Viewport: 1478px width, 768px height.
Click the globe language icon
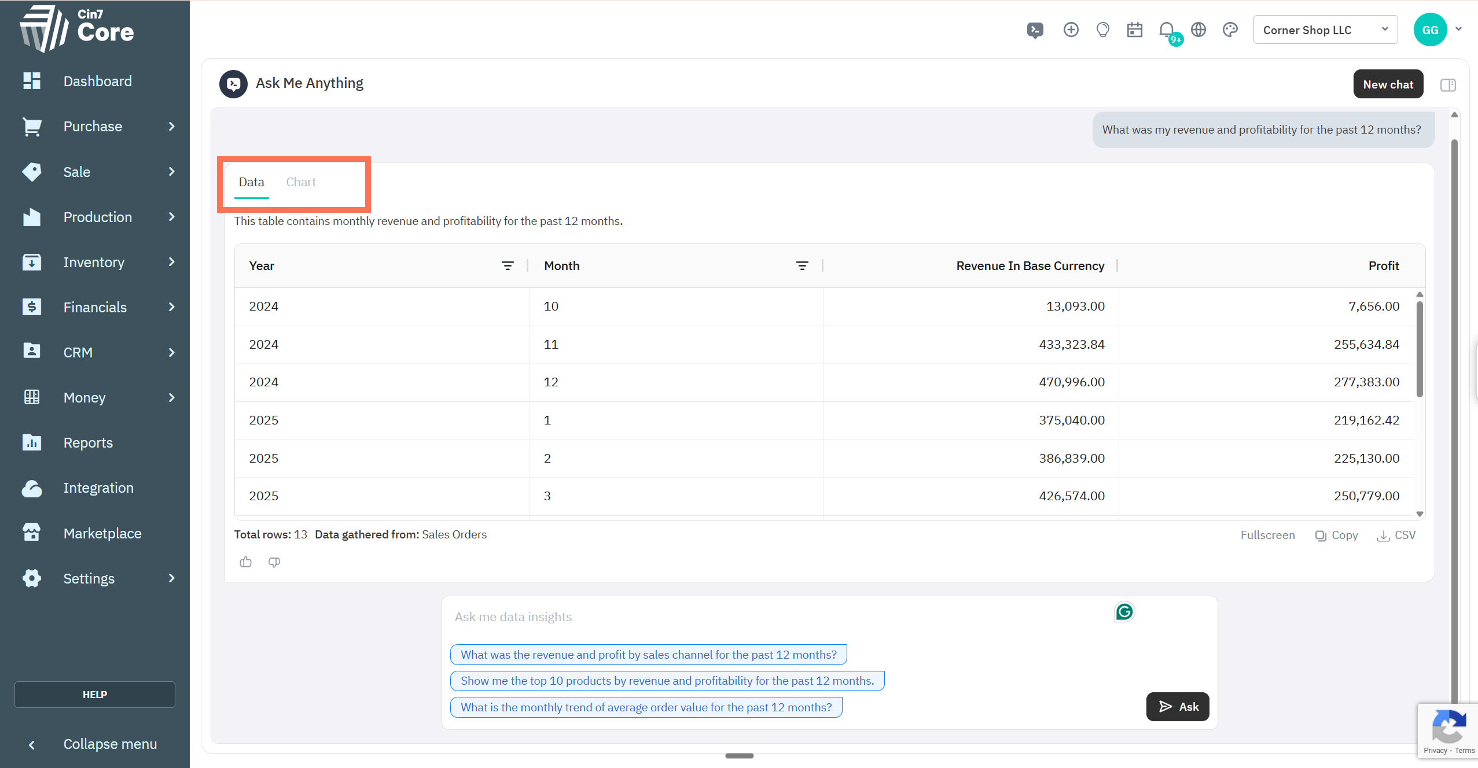pos(1198,29)
